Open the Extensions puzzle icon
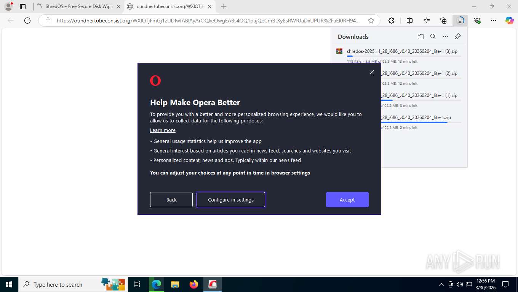Image resolution: width=518 pixels, height=292 pixels. point(391,21)
